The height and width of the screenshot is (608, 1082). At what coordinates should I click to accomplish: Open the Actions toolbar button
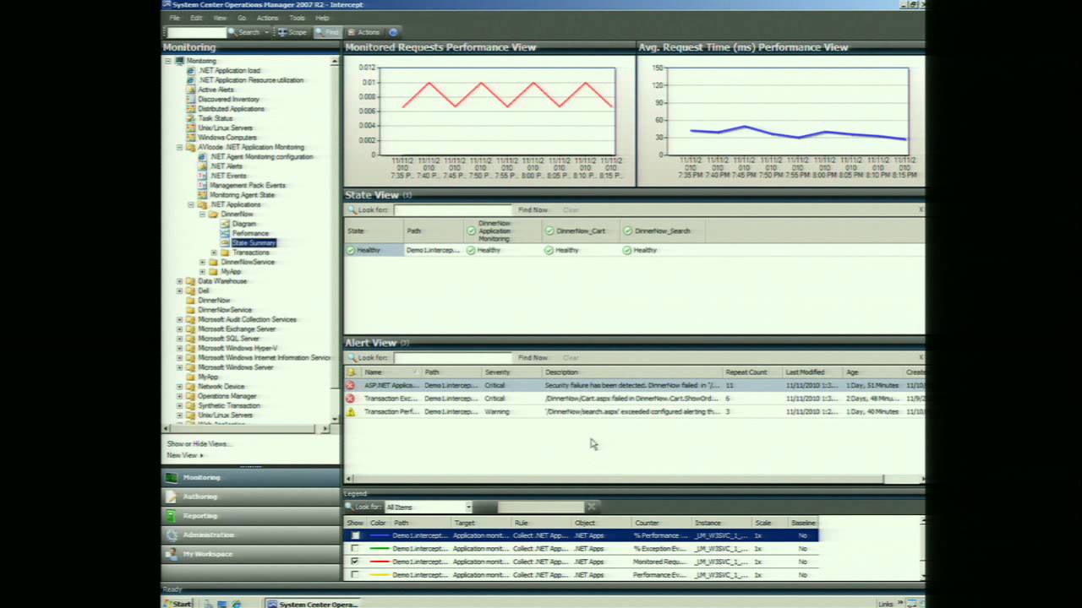click(x=363, y=32)
